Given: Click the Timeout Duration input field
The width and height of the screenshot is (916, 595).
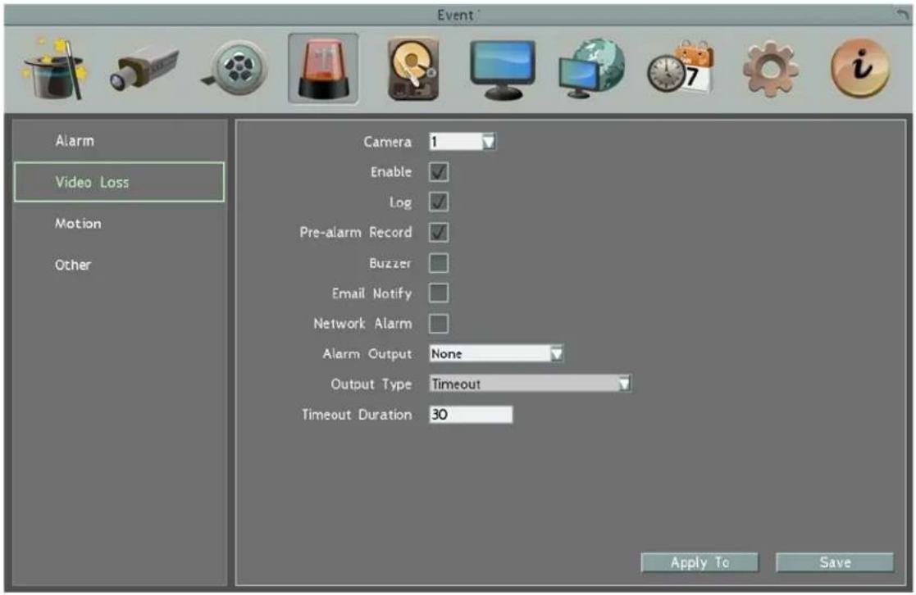Looking at the screenshot, I should 471,415.
